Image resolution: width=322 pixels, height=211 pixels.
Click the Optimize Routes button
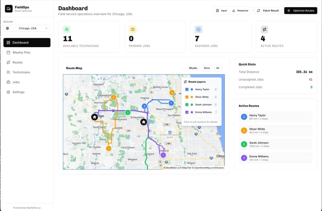tap(300, 10)
